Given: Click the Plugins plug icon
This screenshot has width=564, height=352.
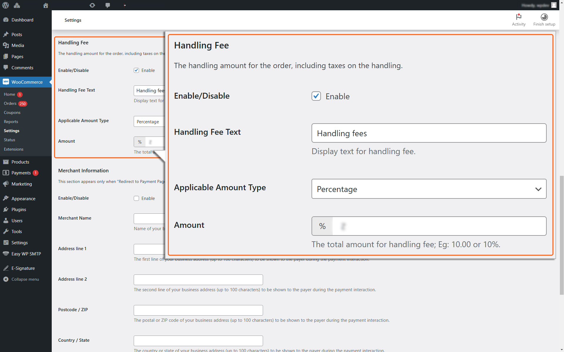Looking at the screenshot, I should tap(6, 210).
